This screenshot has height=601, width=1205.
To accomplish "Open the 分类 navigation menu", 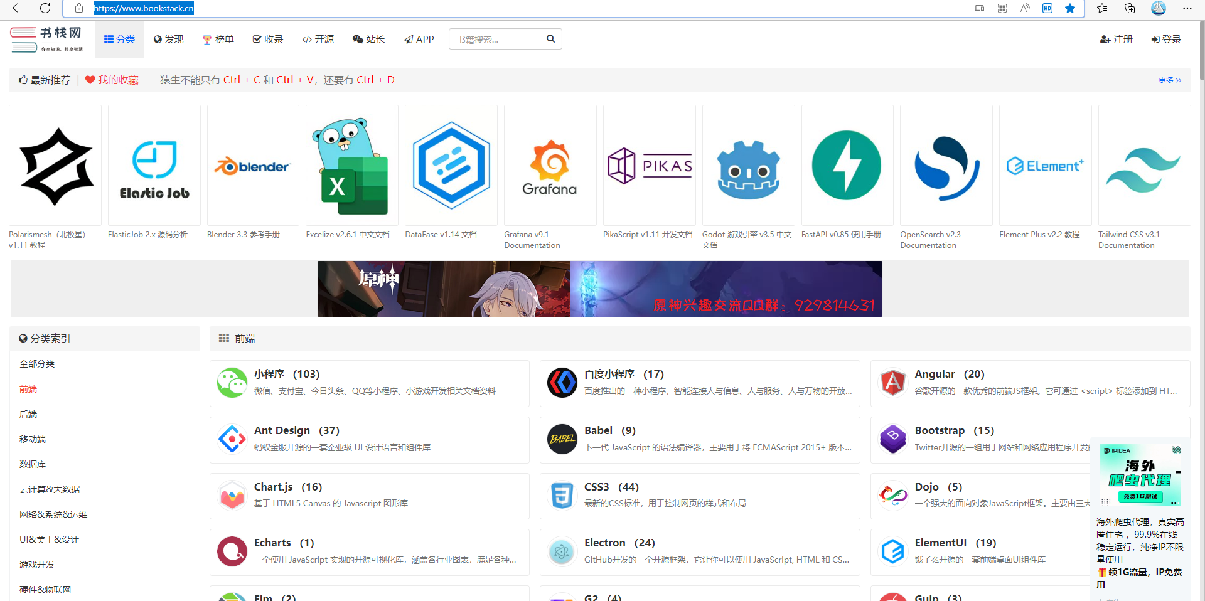I will (x=119, y=40).
